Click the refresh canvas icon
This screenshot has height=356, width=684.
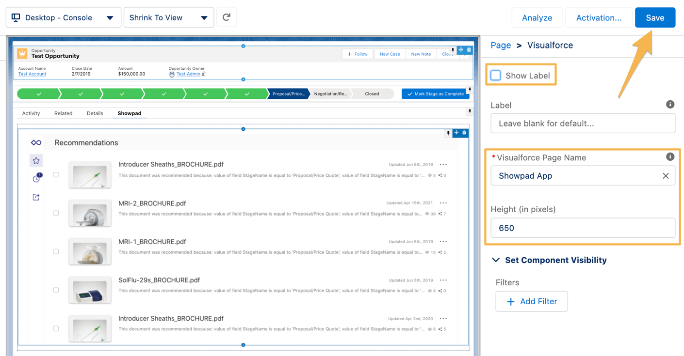tap(226, 17)
